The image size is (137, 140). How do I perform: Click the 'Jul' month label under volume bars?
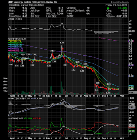[x=67, y=96]
